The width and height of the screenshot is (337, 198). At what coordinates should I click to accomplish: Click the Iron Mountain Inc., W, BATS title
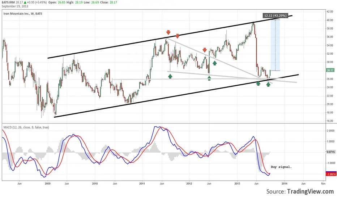tap(23, 13)
